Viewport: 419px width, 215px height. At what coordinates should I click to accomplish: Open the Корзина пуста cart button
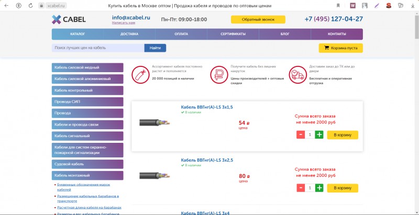pos(341,48)
